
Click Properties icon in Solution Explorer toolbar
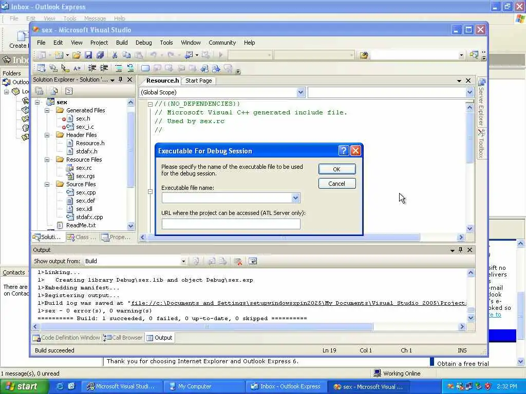(39, 91)
